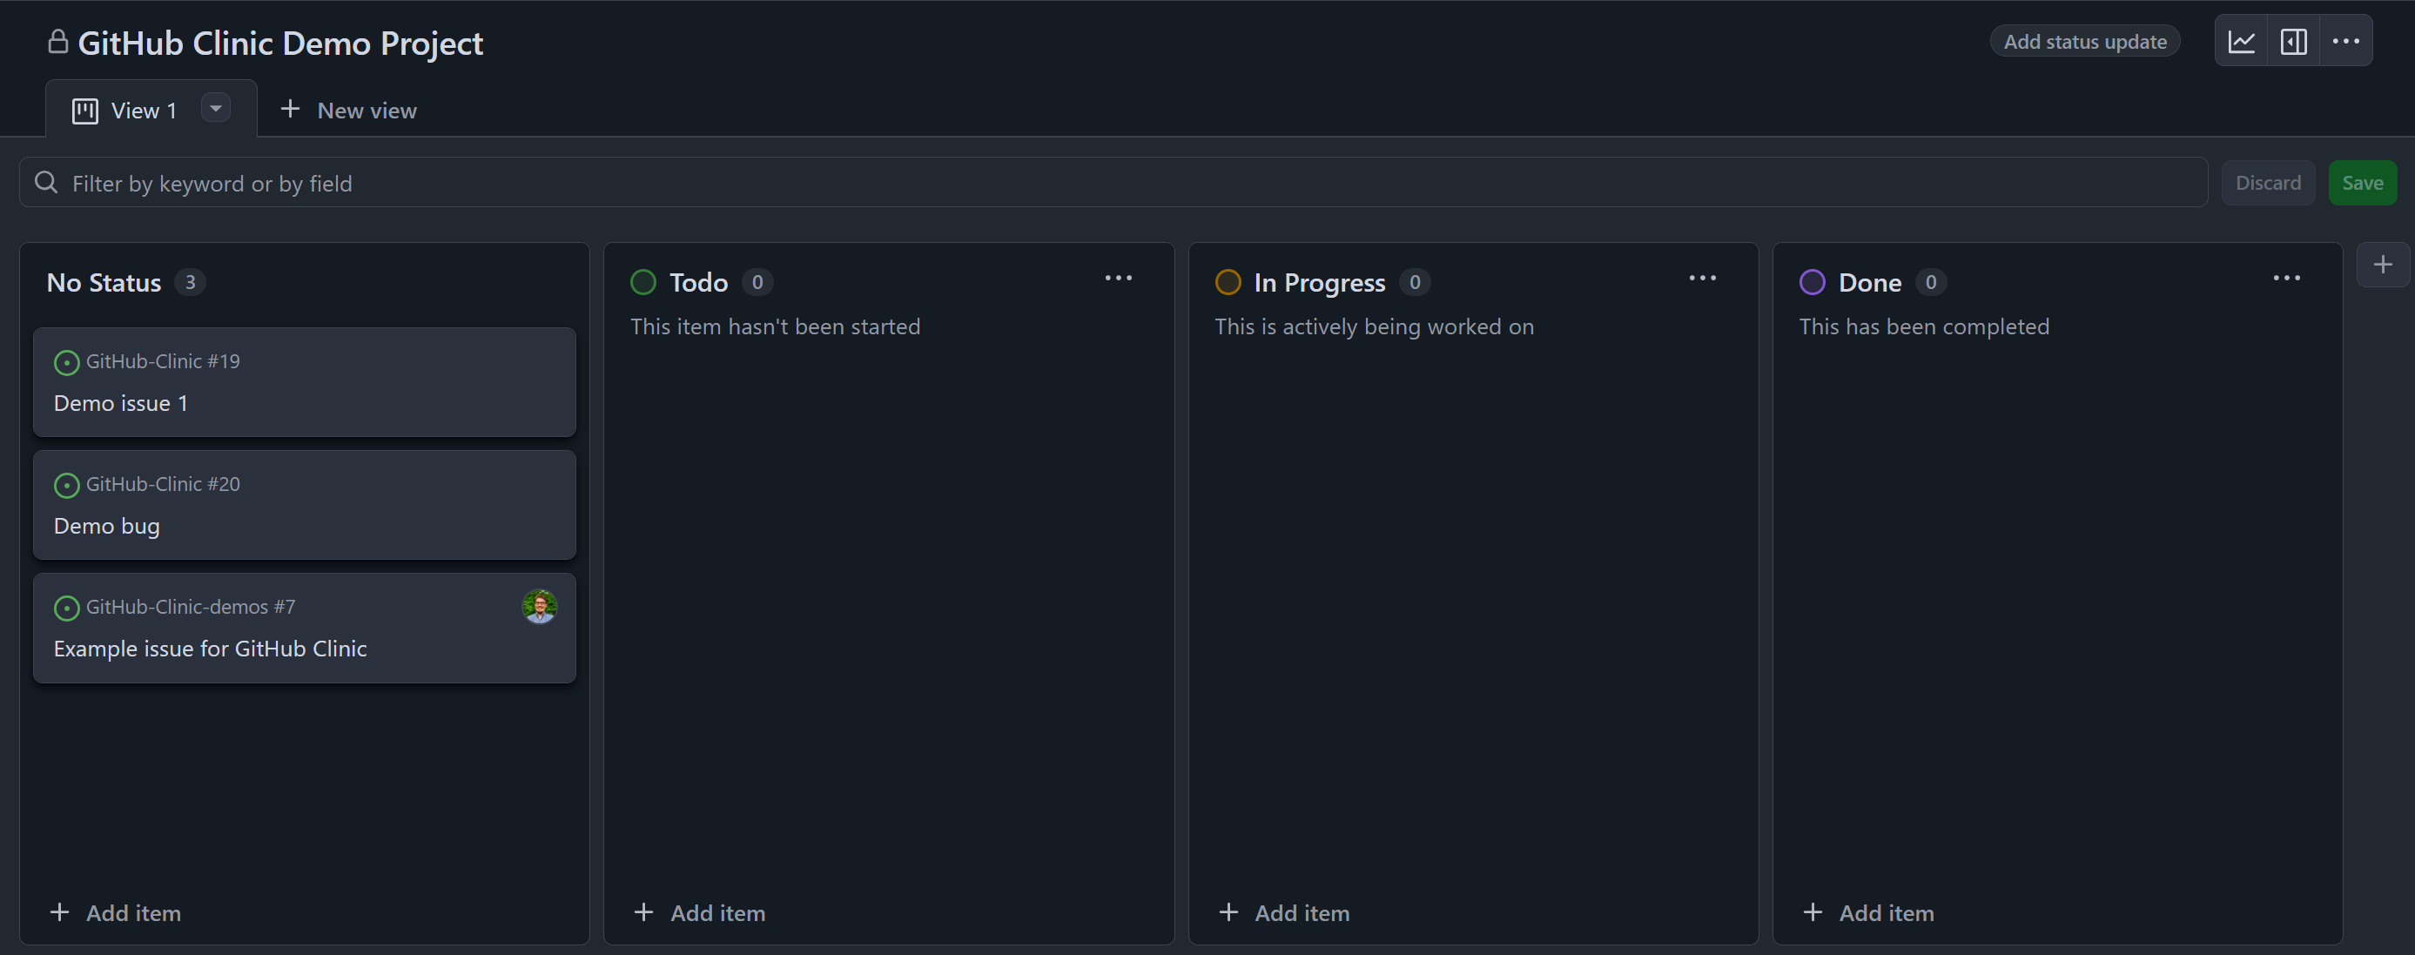Open the project details side panel icon

point(2293,41)
